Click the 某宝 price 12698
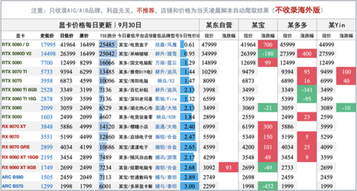The width and height of the screenshot is (357, 191). [248, 63]
